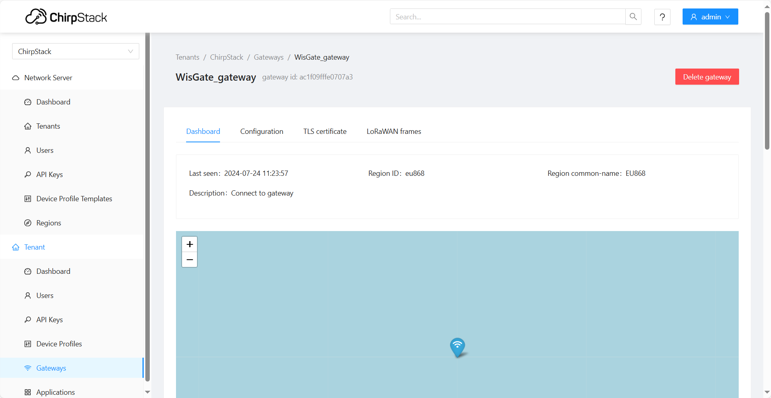Click the description Connect to gateway text
The height and width of the screenshot is (398, 771).
[x=262, y=193]
